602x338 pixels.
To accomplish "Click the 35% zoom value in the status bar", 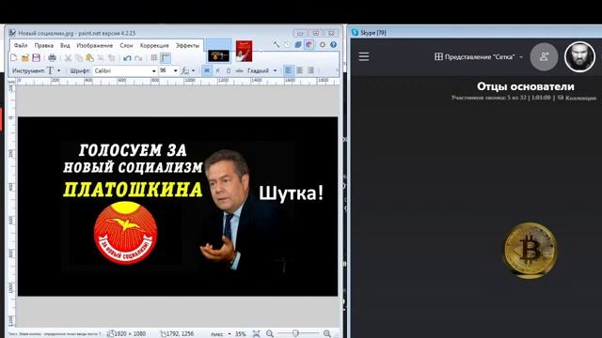I will [x=241, y=334].
